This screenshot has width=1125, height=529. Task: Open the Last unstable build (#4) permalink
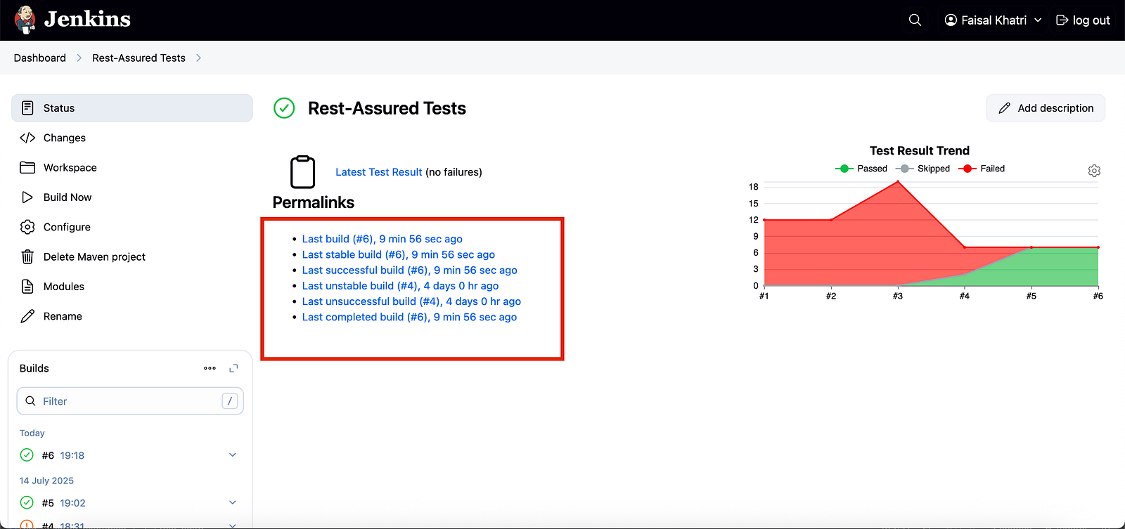400,286
